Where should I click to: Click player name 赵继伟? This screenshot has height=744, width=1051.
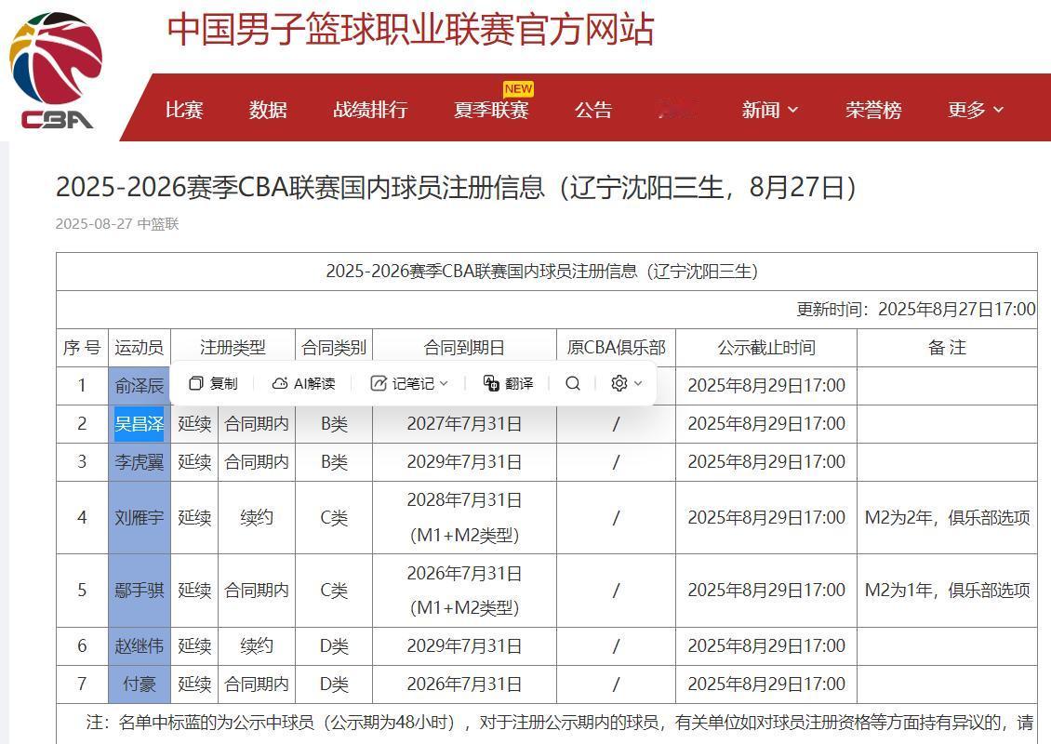tap(140, 645)
